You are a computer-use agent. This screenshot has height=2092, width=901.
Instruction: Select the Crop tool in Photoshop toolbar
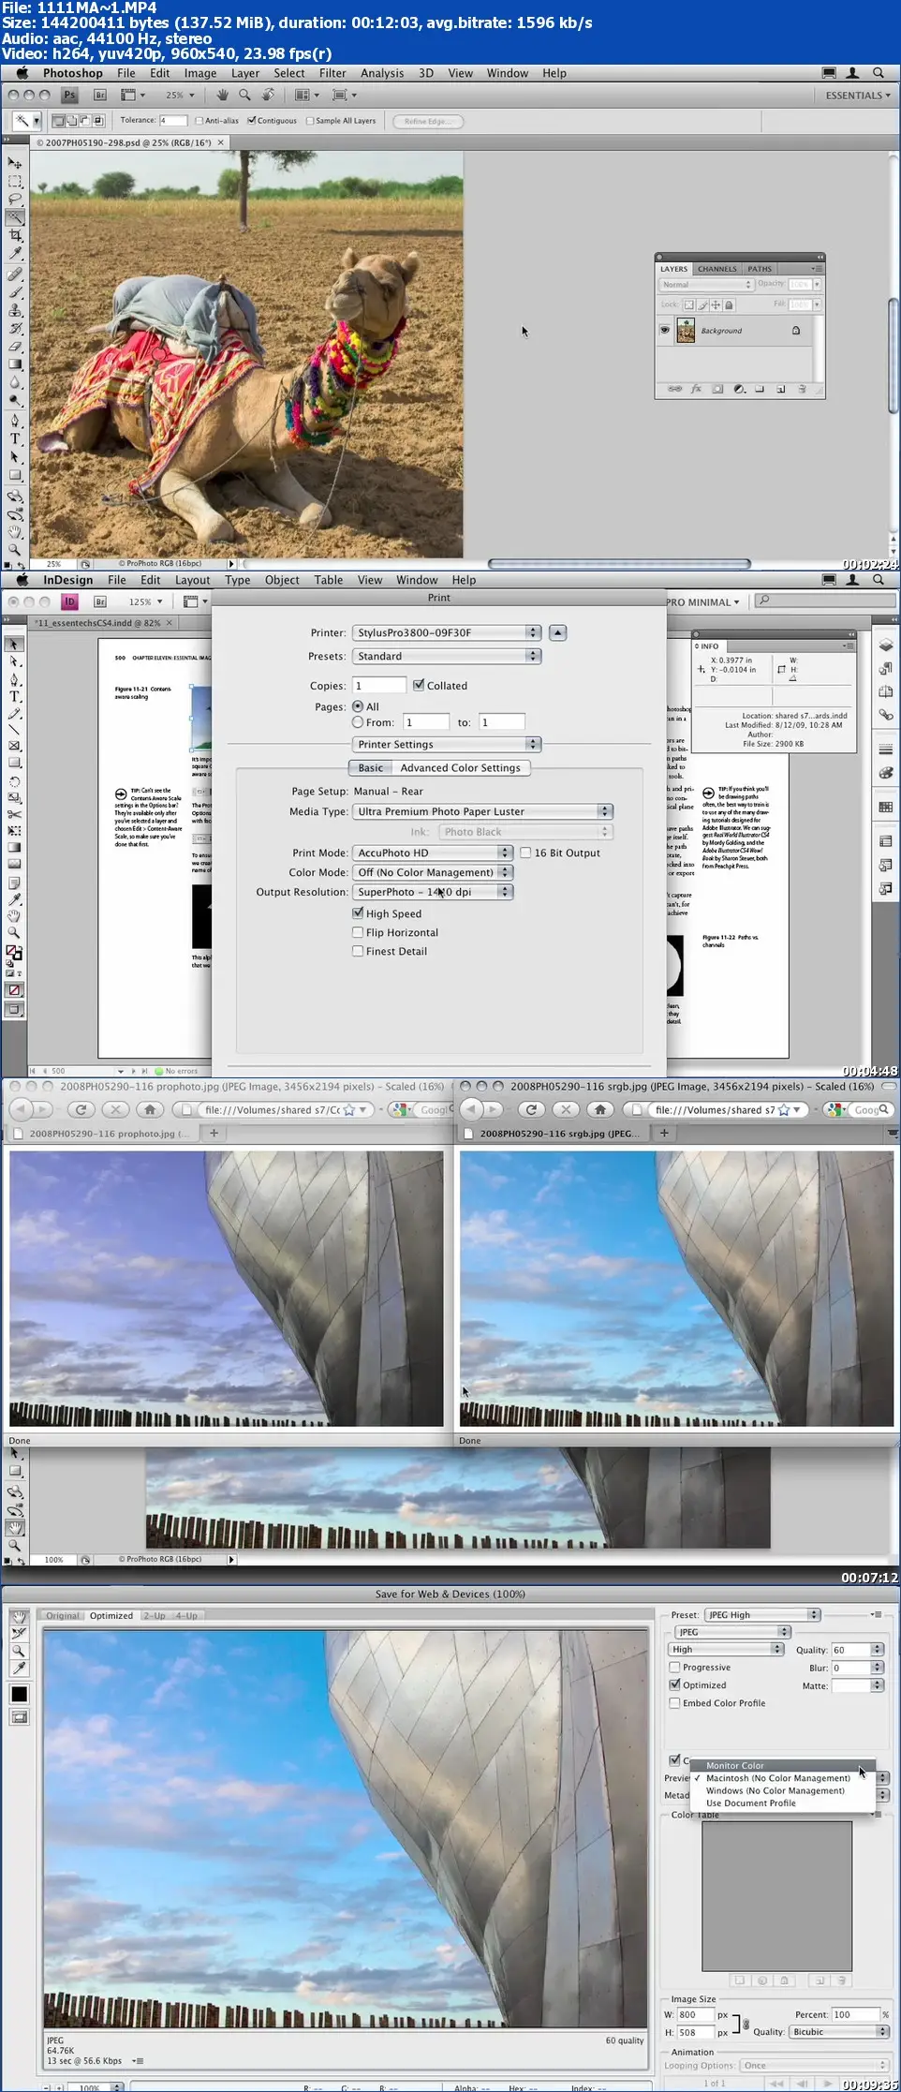[x=15, y=235]
